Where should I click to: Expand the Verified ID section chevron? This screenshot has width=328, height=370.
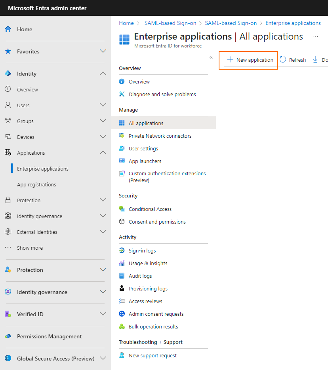point(103,314)
